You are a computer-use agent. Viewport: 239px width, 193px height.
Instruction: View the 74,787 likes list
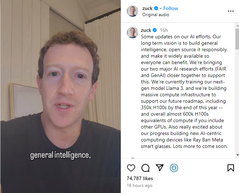(140, 178)
